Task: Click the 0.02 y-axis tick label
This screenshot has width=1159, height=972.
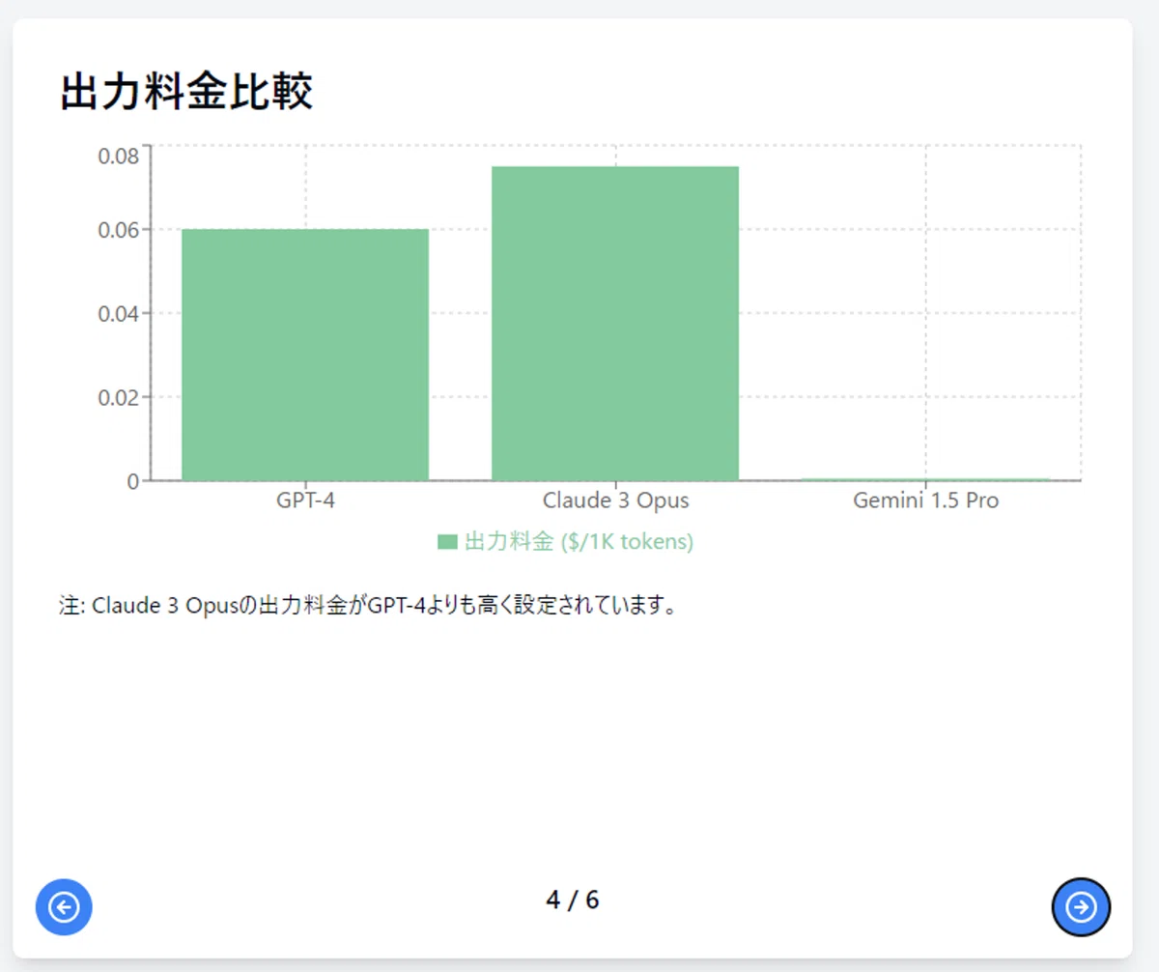Action: 119,397
